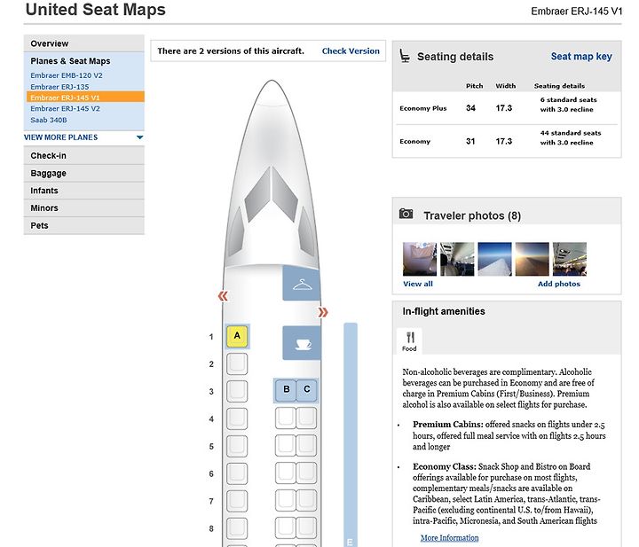Viewport: 639px width, 547px height.
Task: Open the Check-in menu item
Action: (84, 155)
